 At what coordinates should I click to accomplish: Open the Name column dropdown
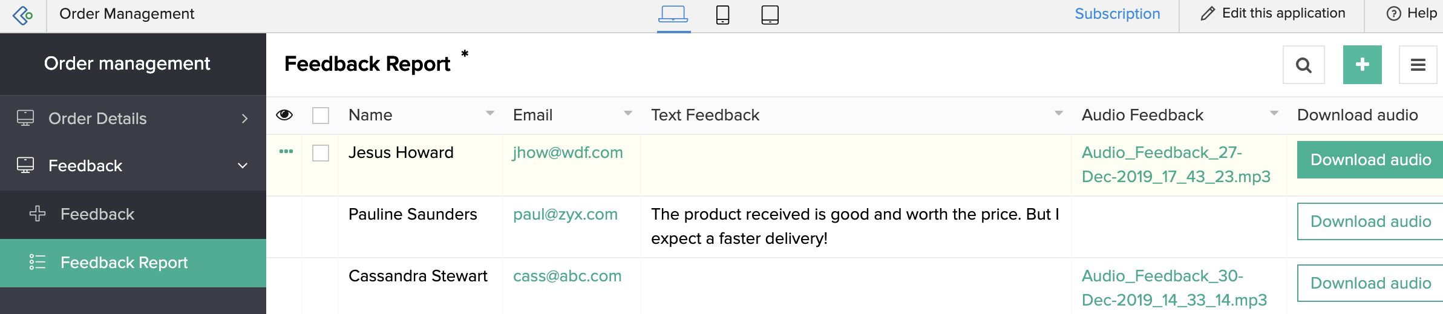pyautogui.click(x=490, y=113)
